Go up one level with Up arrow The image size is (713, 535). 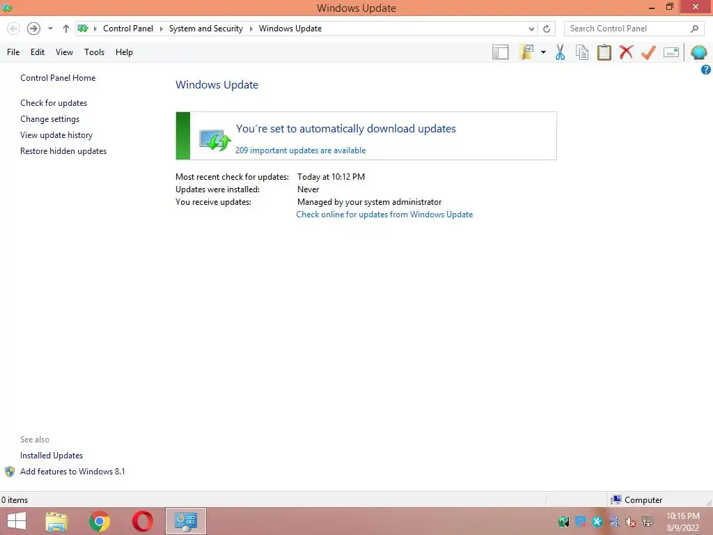[66, 29]
